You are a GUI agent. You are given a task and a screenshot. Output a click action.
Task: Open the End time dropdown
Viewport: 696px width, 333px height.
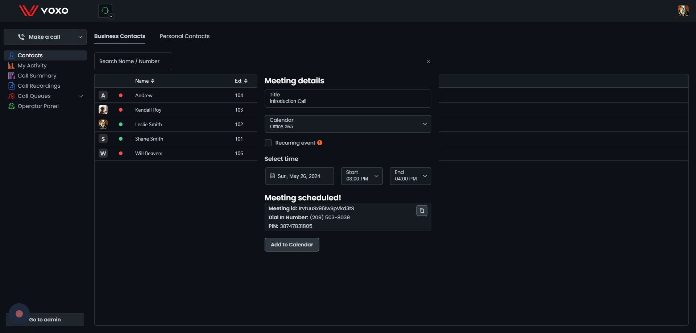(x=410, y=176)
